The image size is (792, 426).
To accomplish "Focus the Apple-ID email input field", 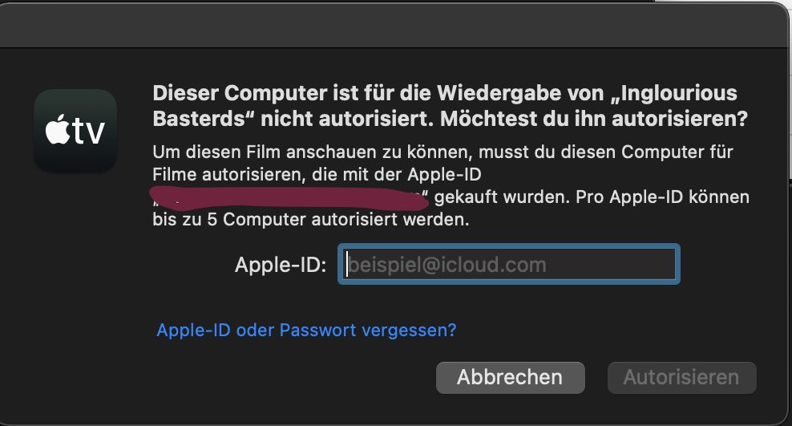I will click(509, 265).
